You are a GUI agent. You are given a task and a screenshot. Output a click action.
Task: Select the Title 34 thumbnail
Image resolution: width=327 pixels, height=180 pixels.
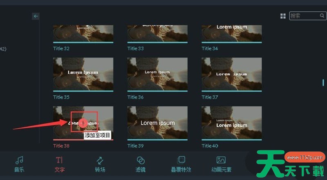point(231,33)
